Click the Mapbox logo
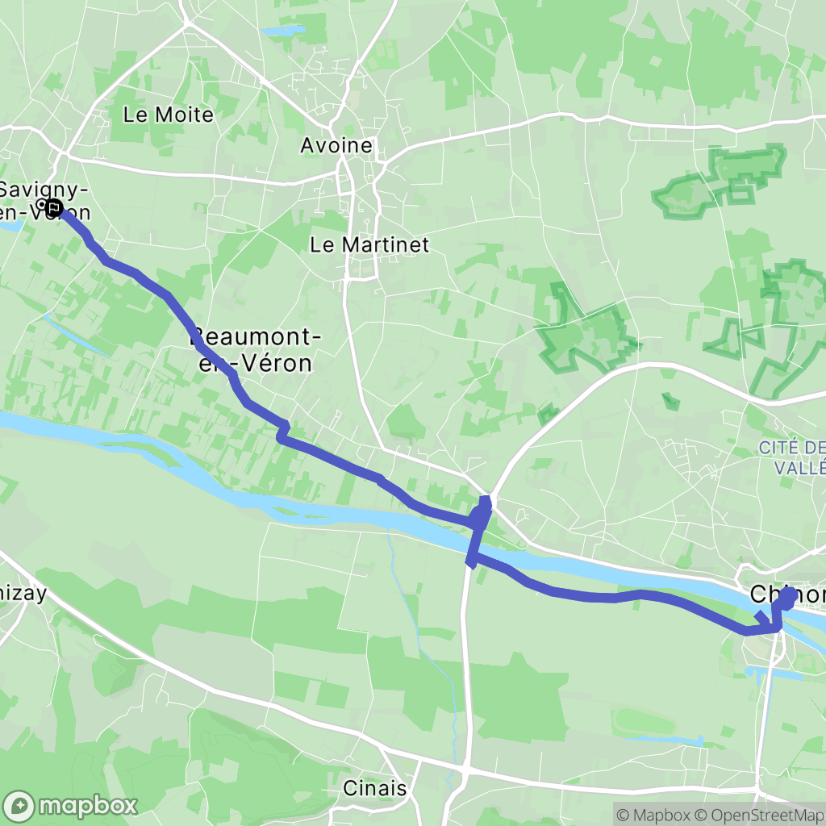Image resolution: width=826 pixels, height=826 pixels. [x=69, y=806]
